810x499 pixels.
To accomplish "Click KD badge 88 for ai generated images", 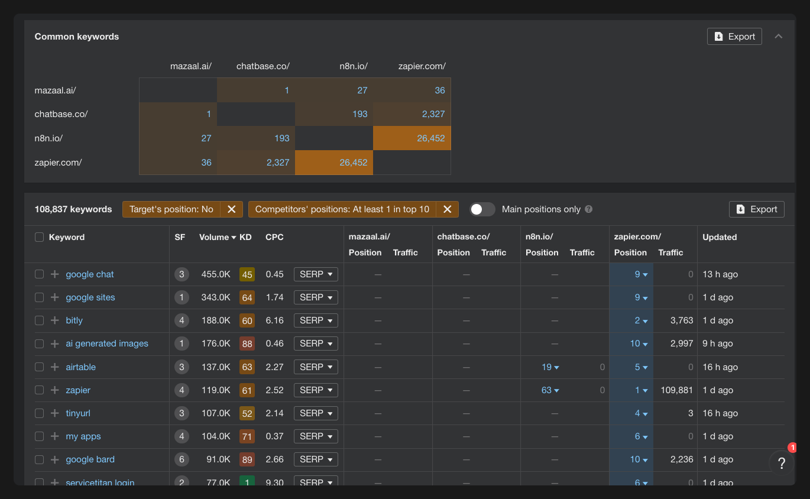I will click(x=247, y=344).
